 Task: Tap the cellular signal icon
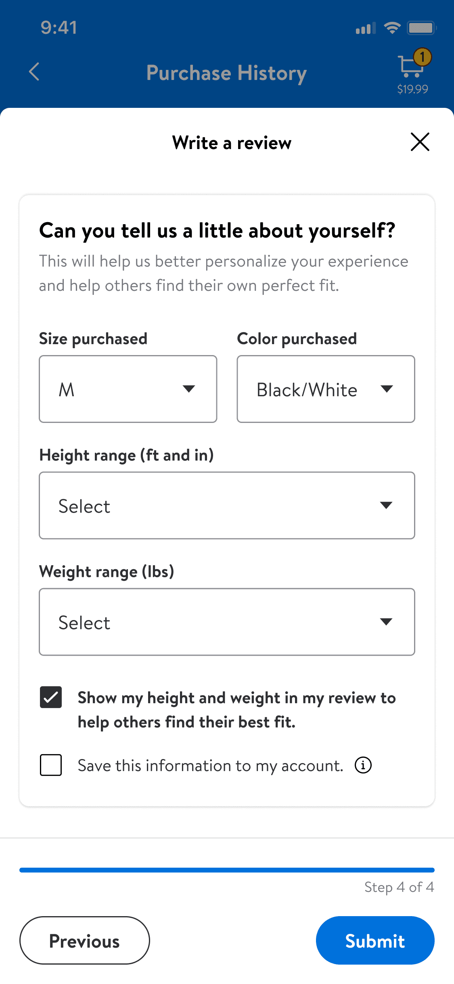tap(365, 28)
